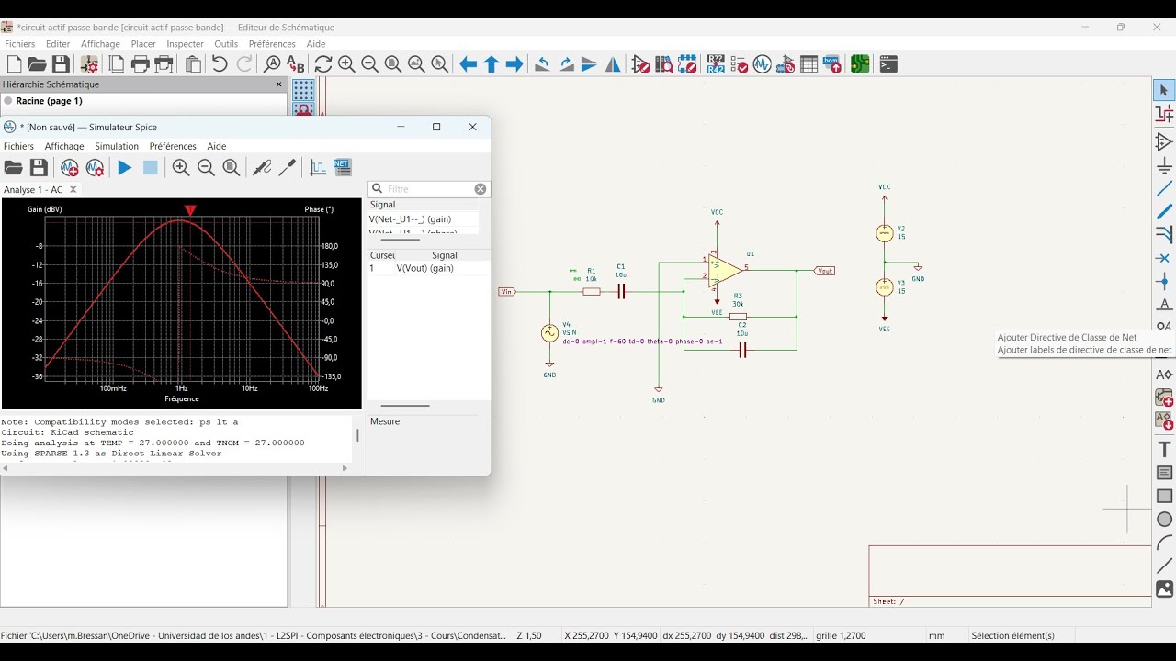Open the Inspecter menu
This screenshot has height=661, width=1176.
185,44
